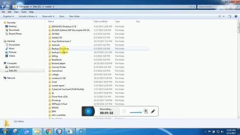This screenshot has height=135, width=240.
Task: Select the autocad folder
Action: point(55,45)
